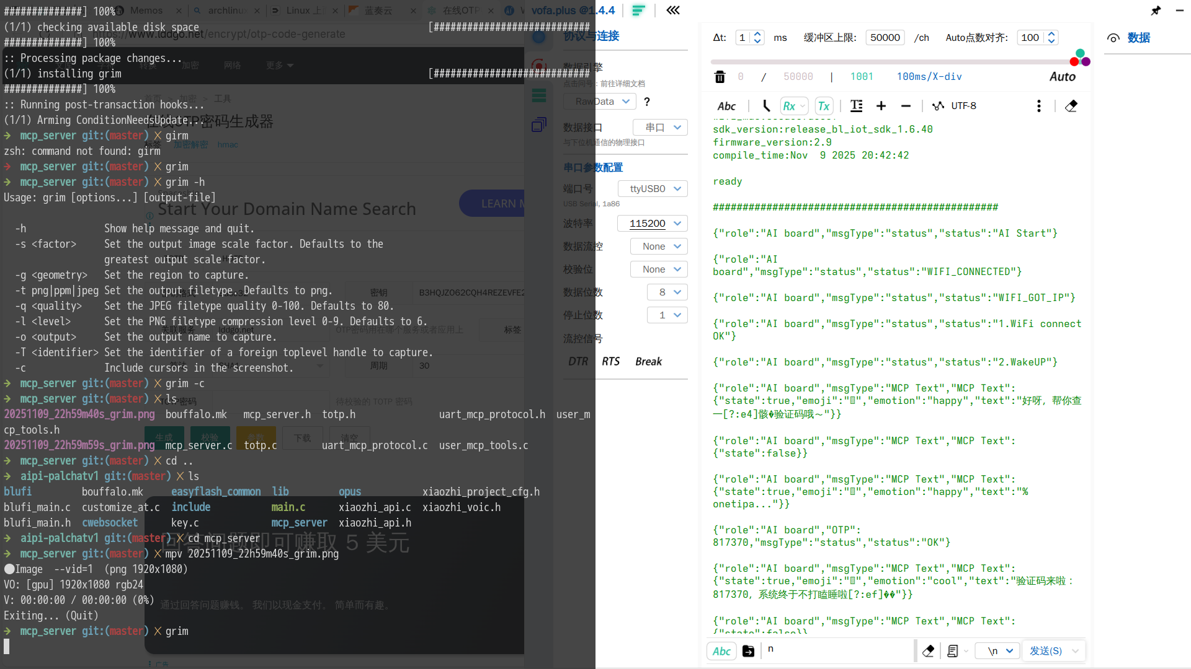The height and width of the screenshot is (669, 1191).
Task: Open the 数据 panel tab
Action: tap(1138, 38)
